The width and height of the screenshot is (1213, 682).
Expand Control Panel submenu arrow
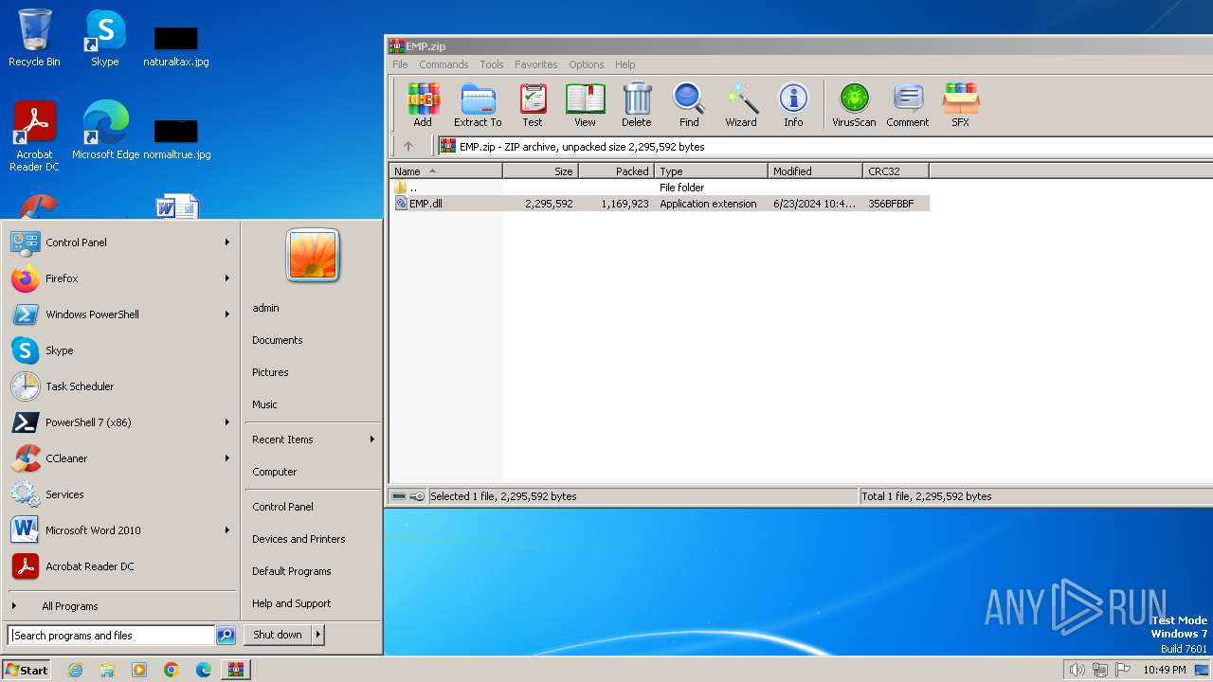tap(227, 242)
